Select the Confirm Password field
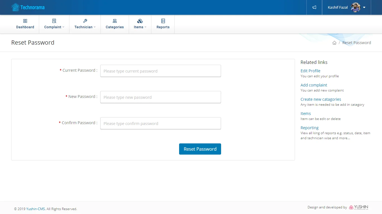Image resolution: width=382 pixels, height=214 pixels. (x=160, y=123)
